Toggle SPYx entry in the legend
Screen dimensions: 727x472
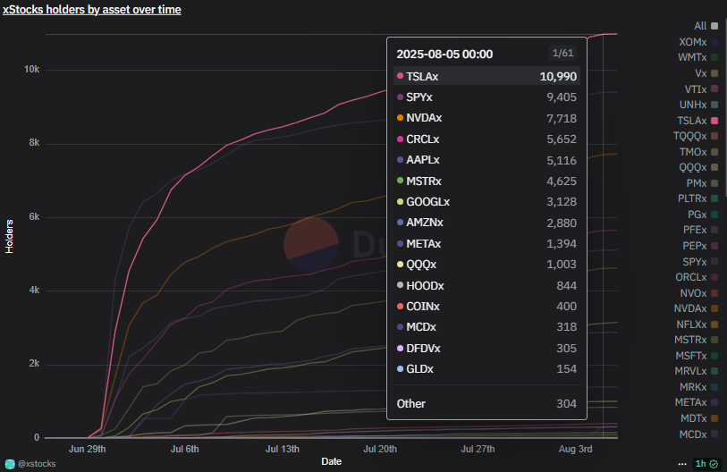(700, 262)
